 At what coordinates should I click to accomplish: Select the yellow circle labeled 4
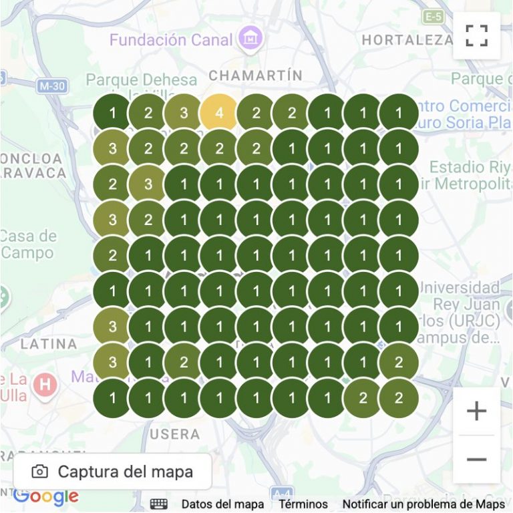pos(219,113)
